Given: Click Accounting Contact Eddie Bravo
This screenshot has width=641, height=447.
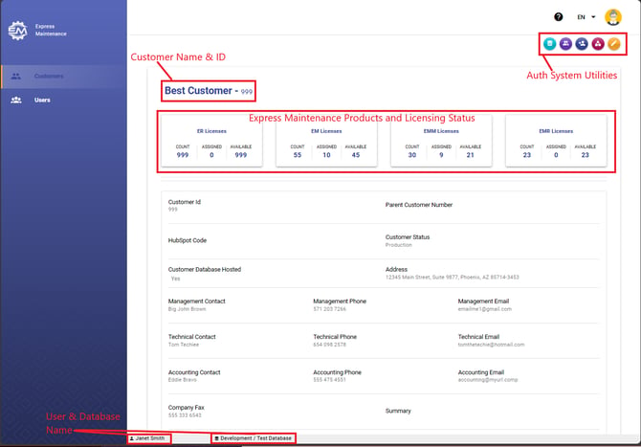Looking at the screenshot, I should (183, 380).
